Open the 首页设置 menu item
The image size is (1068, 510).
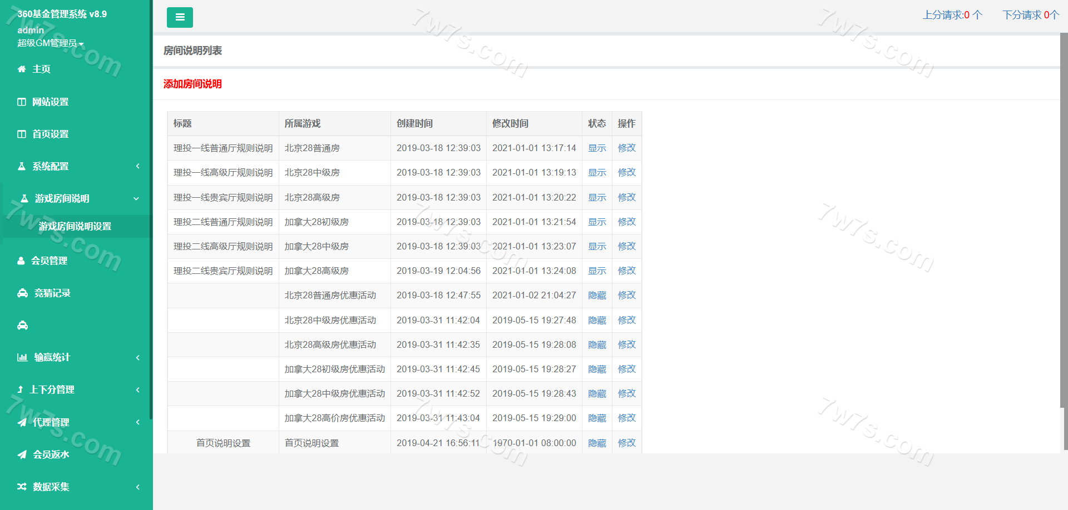point(50,134)
